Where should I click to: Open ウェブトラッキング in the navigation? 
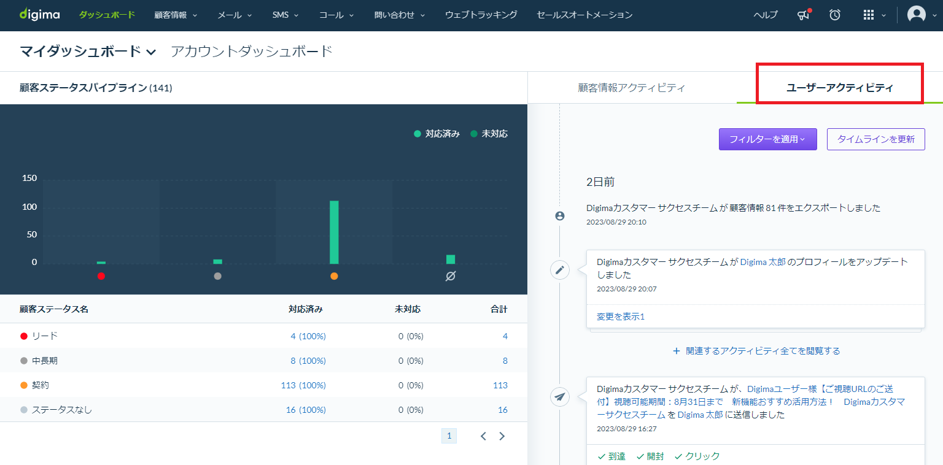click(481, 15)
